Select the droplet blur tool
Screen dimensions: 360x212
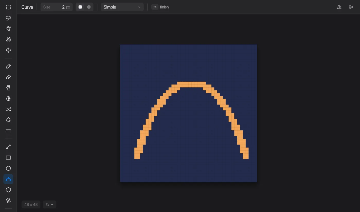8,120
